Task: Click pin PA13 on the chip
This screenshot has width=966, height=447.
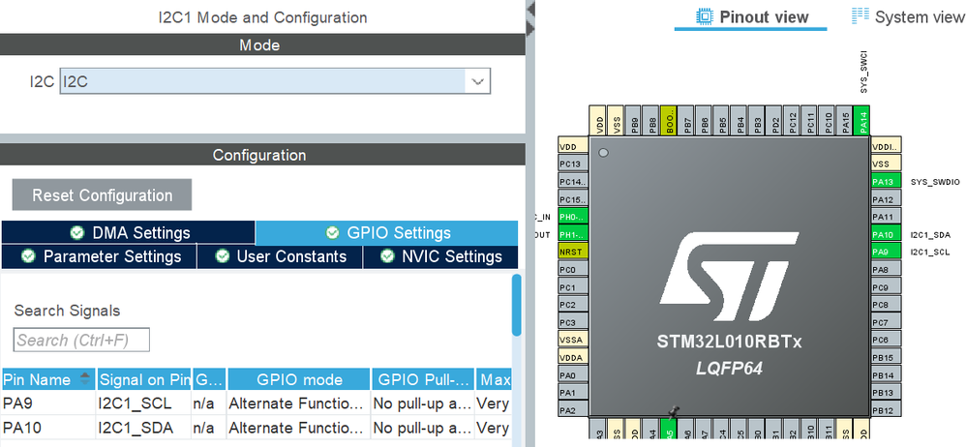Action: [887, 182]
